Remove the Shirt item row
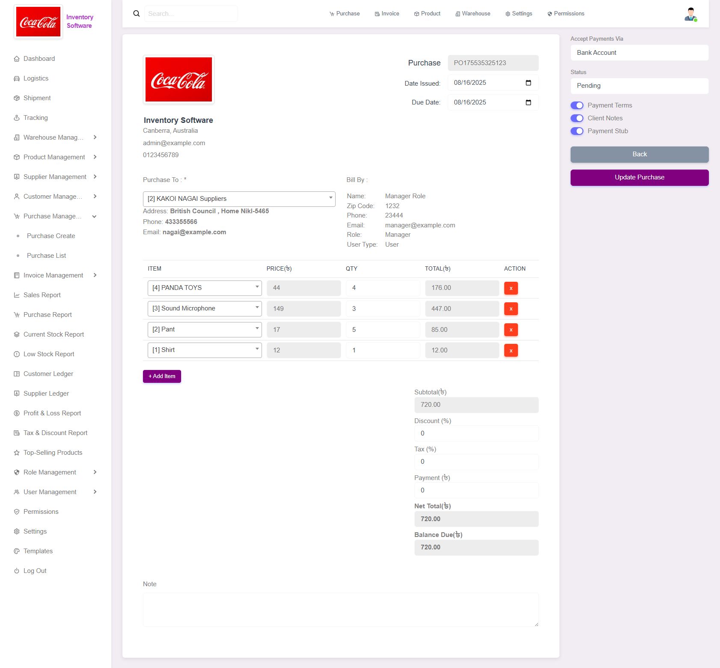This screenshot has width=720, height=668. click(x=511, y=351)
